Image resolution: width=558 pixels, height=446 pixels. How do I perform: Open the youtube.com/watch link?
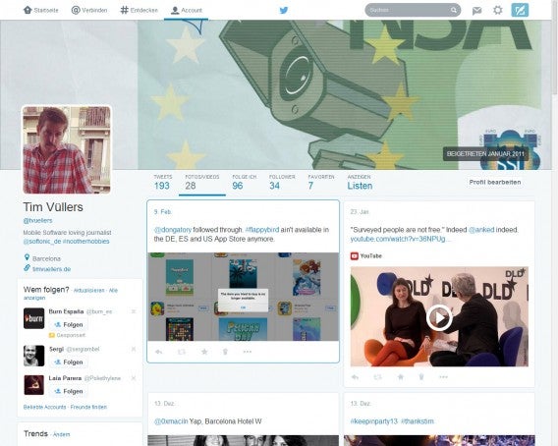click(x=398, y=239)
